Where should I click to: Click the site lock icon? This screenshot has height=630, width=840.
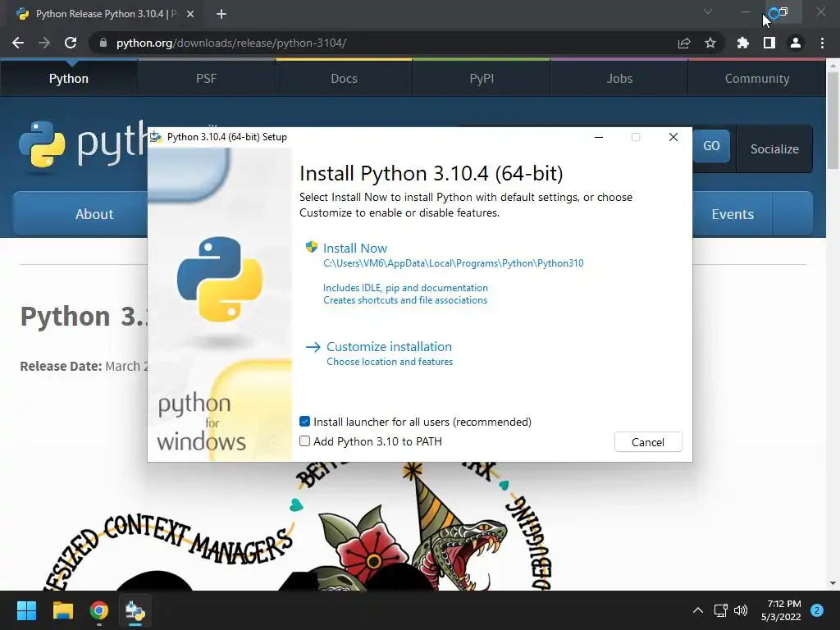[103, 43]
